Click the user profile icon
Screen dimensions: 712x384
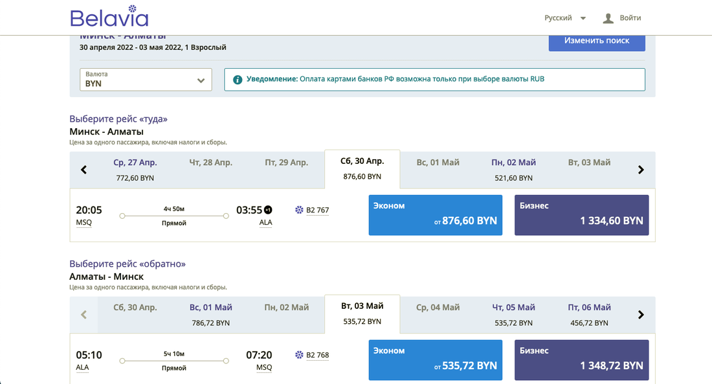pyautogui.click(x=608, y=18)
